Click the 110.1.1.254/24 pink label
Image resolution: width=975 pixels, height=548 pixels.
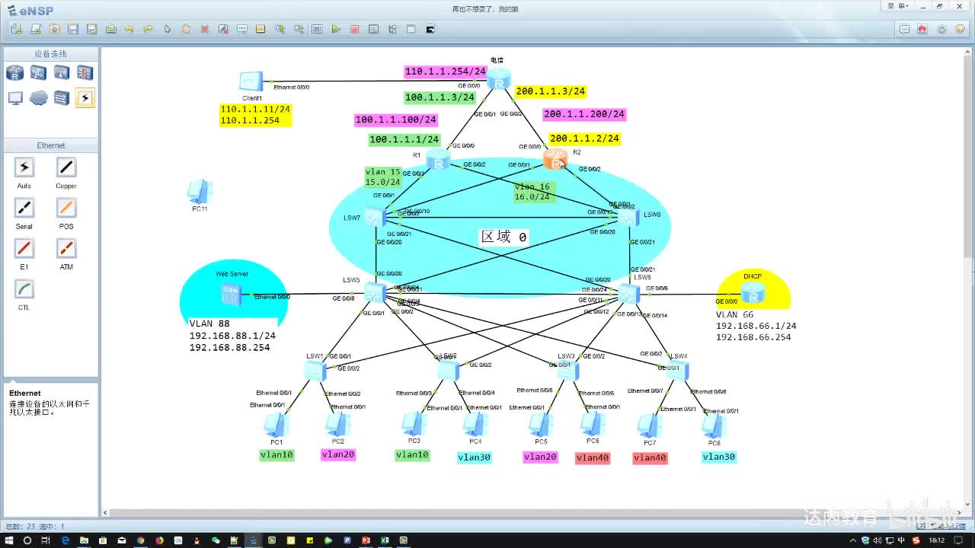pyautogui.click(x=446, y=72)
